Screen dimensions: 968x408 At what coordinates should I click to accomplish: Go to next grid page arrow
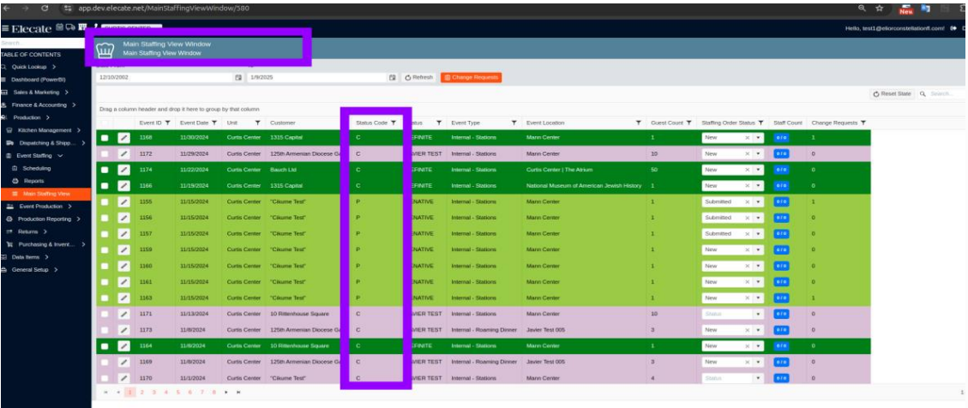226,392
